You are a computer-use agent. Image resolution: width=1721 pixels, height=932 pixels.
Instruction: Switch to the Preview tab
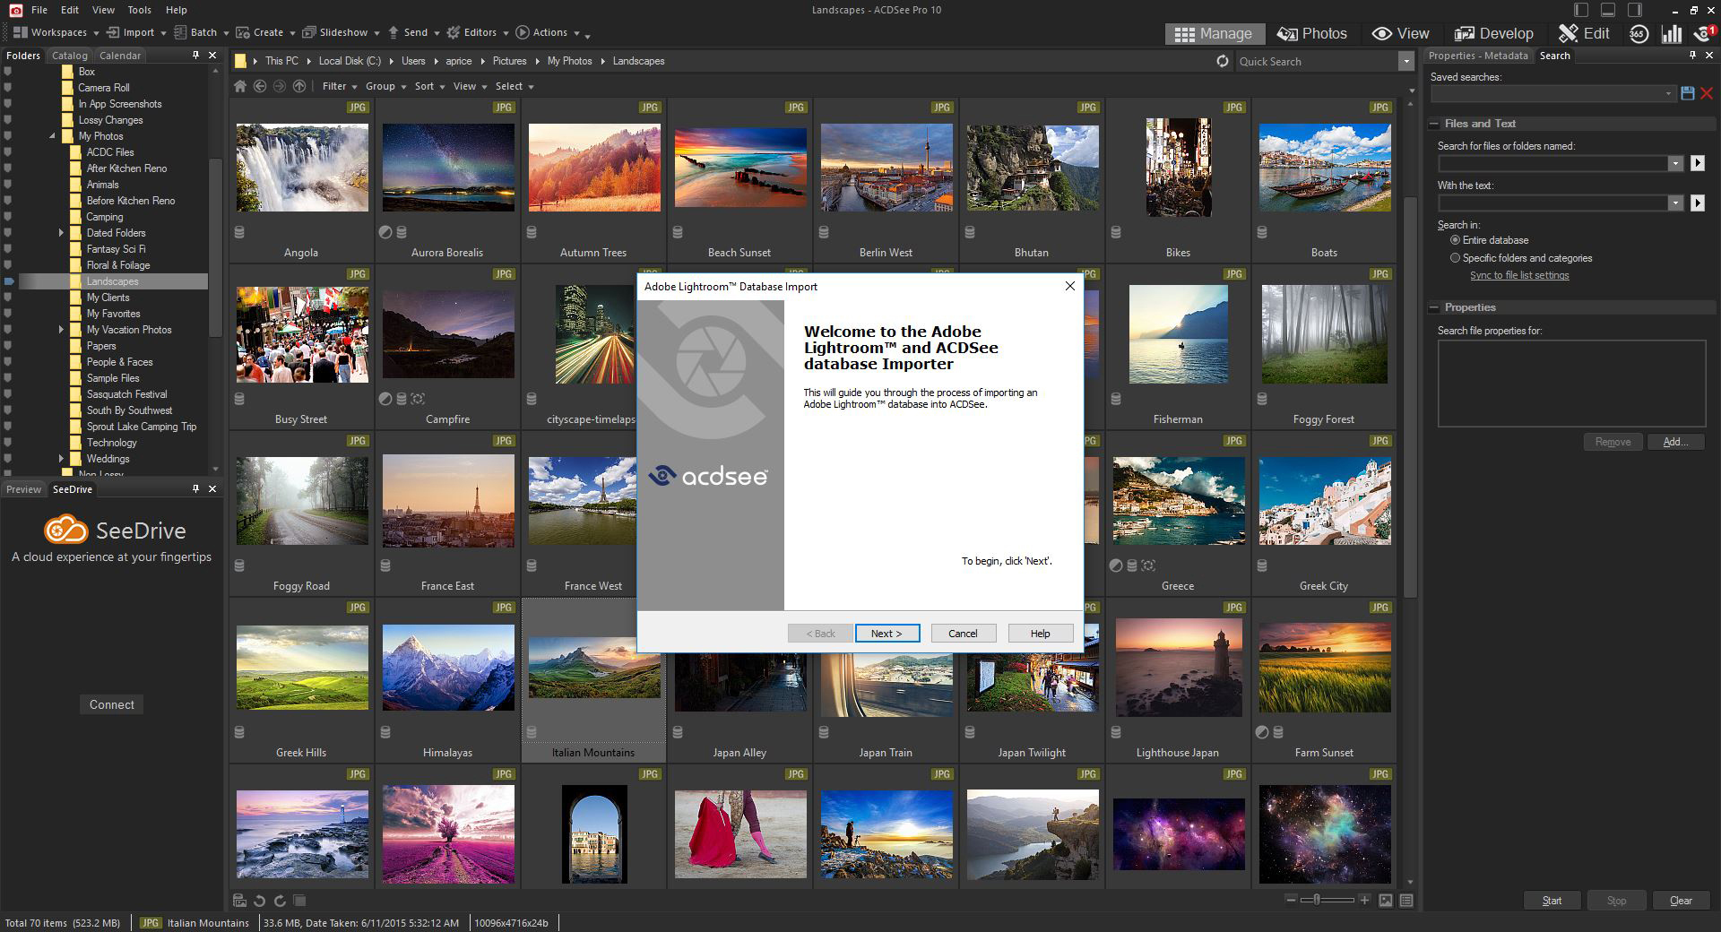(23, 489)
